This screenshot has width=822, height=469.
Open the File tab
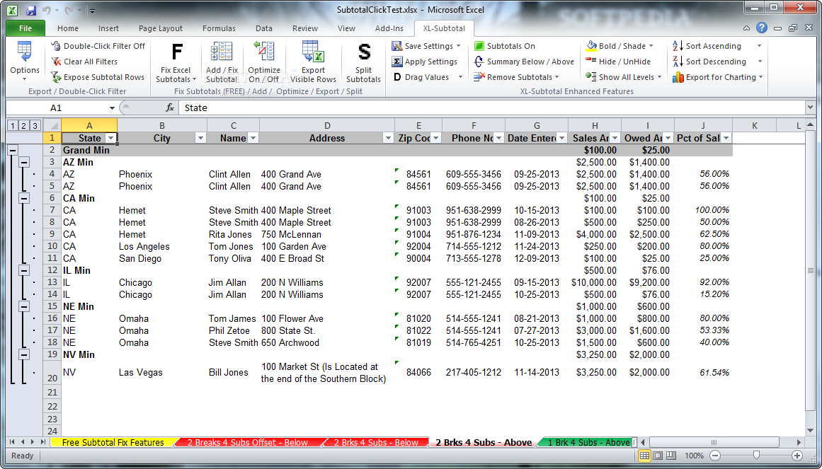(25, 28)
